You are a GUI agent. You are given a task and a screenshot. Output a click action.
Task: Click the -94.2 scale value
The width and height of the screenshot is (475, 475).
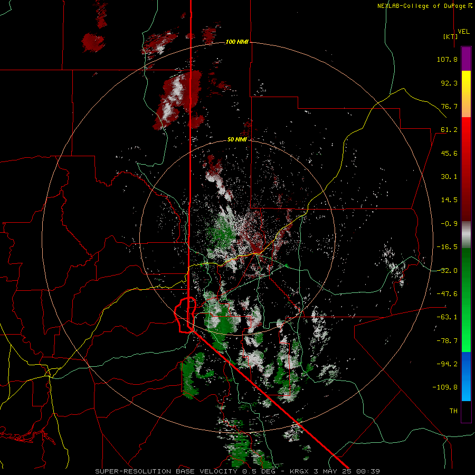pos(447,364)
